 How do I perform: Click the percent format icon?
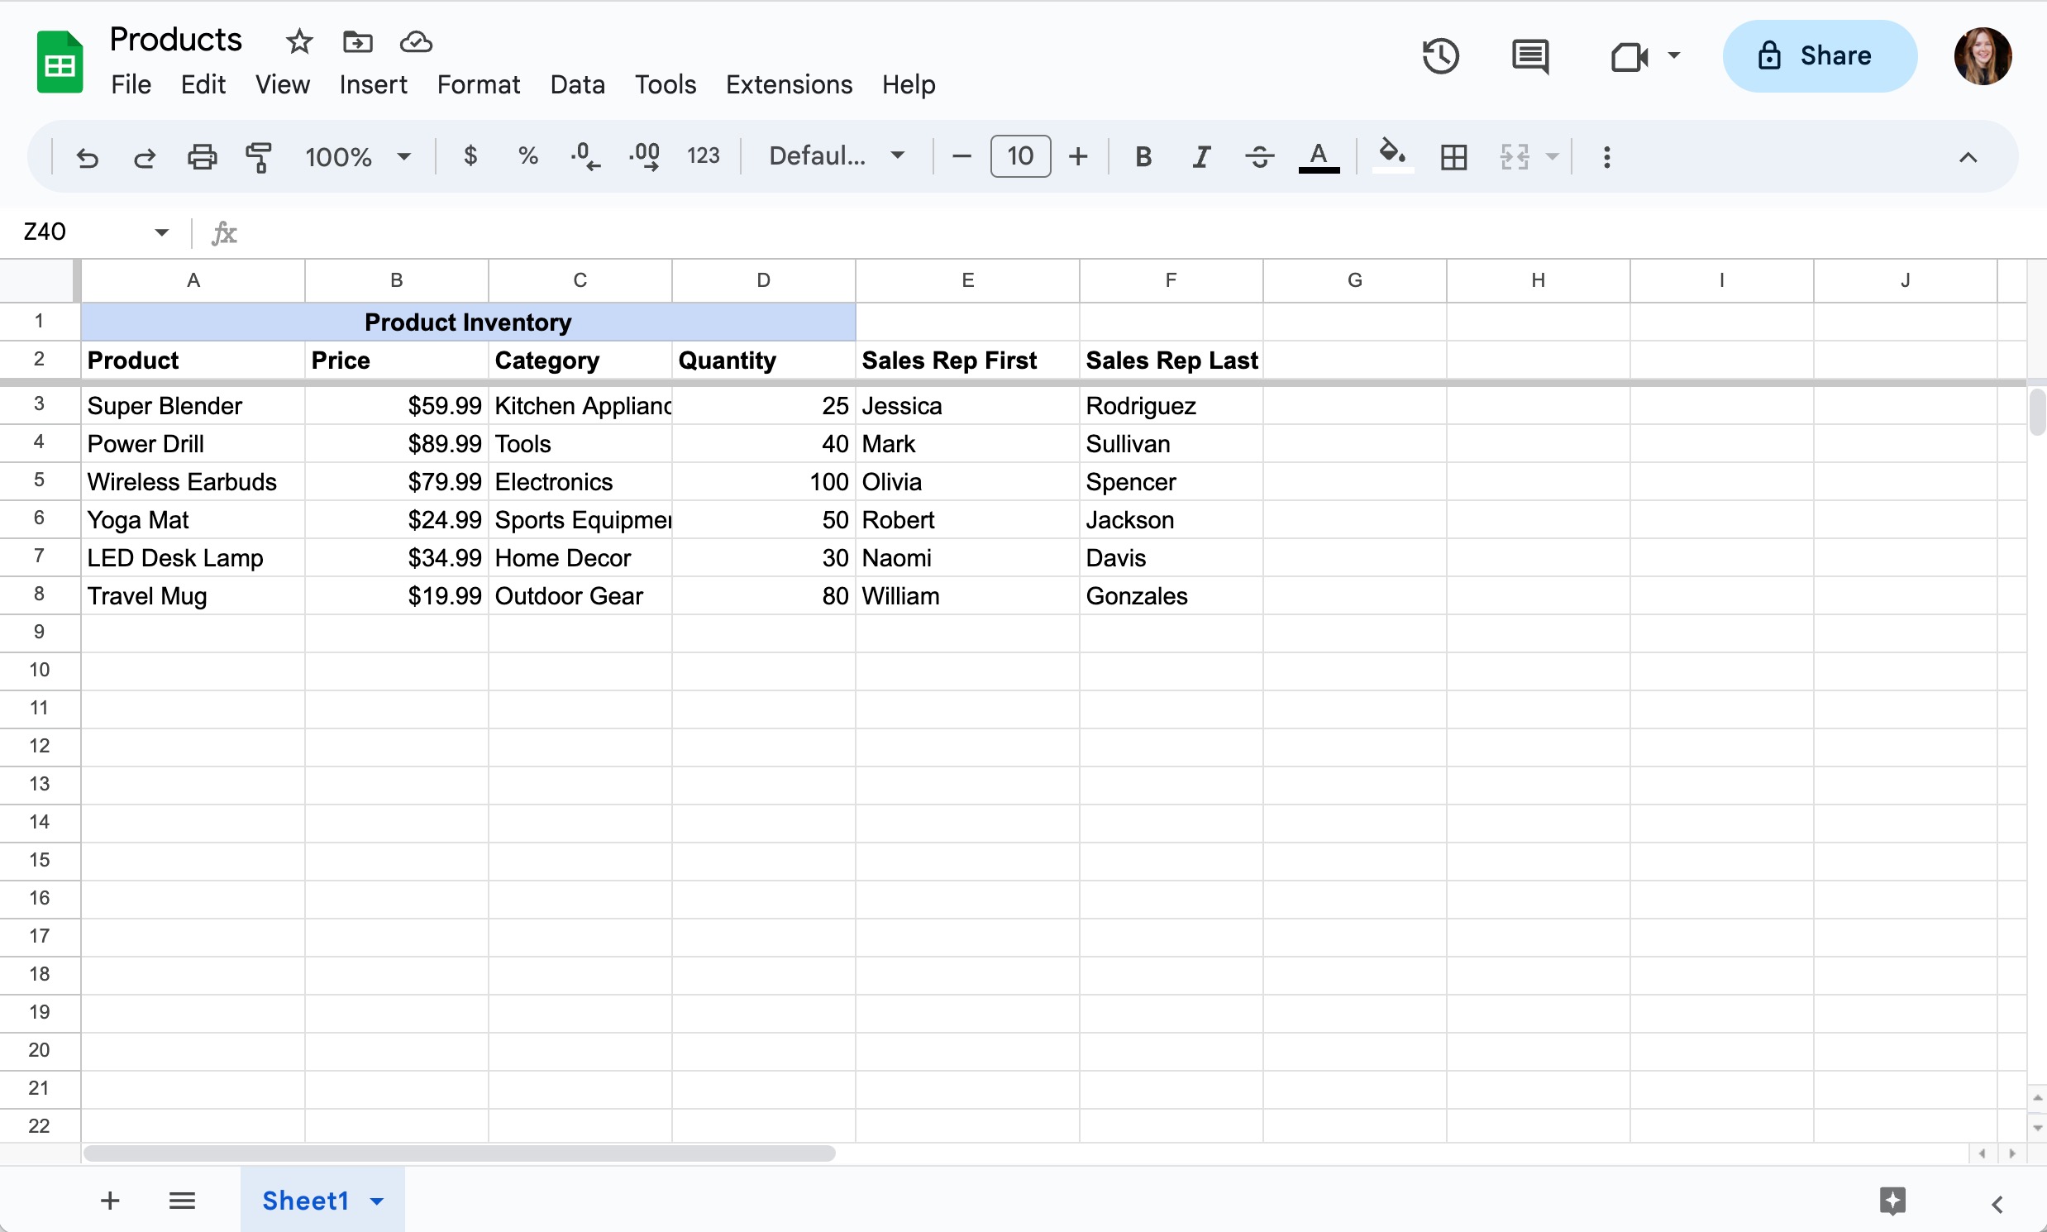tap(528, 156)
